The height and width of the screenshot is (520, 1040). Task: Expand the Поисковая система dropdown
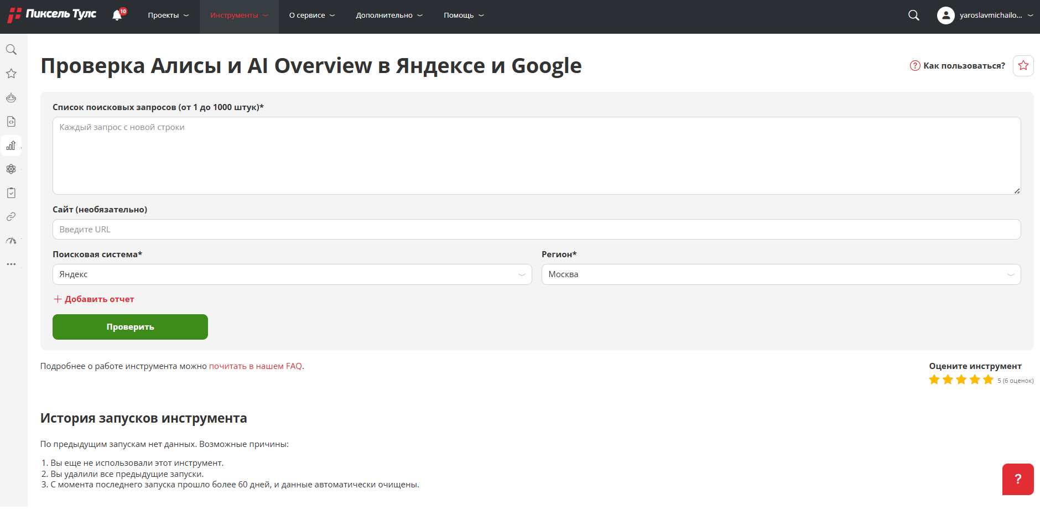[x=292, y=274]
